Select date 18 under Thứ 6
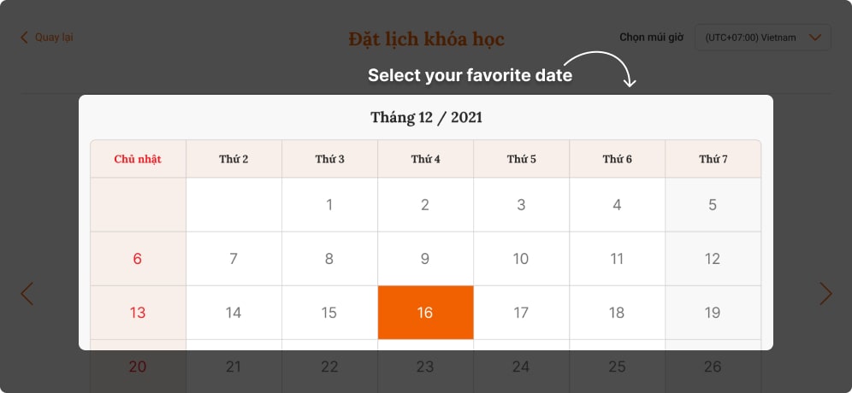This screenshot has height=393, width=852. click(618, 313)
